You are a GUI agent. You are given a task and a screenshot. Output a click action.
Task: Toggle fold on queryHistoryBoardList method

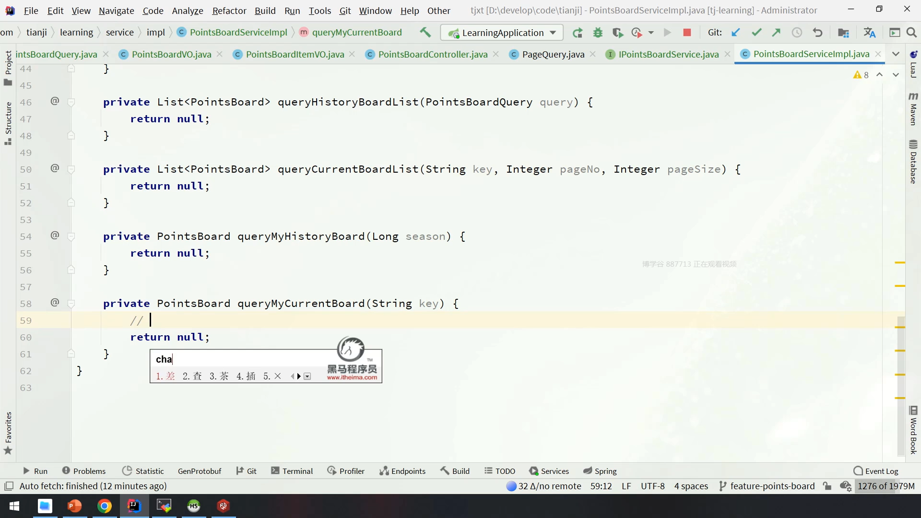pos(71,102)
